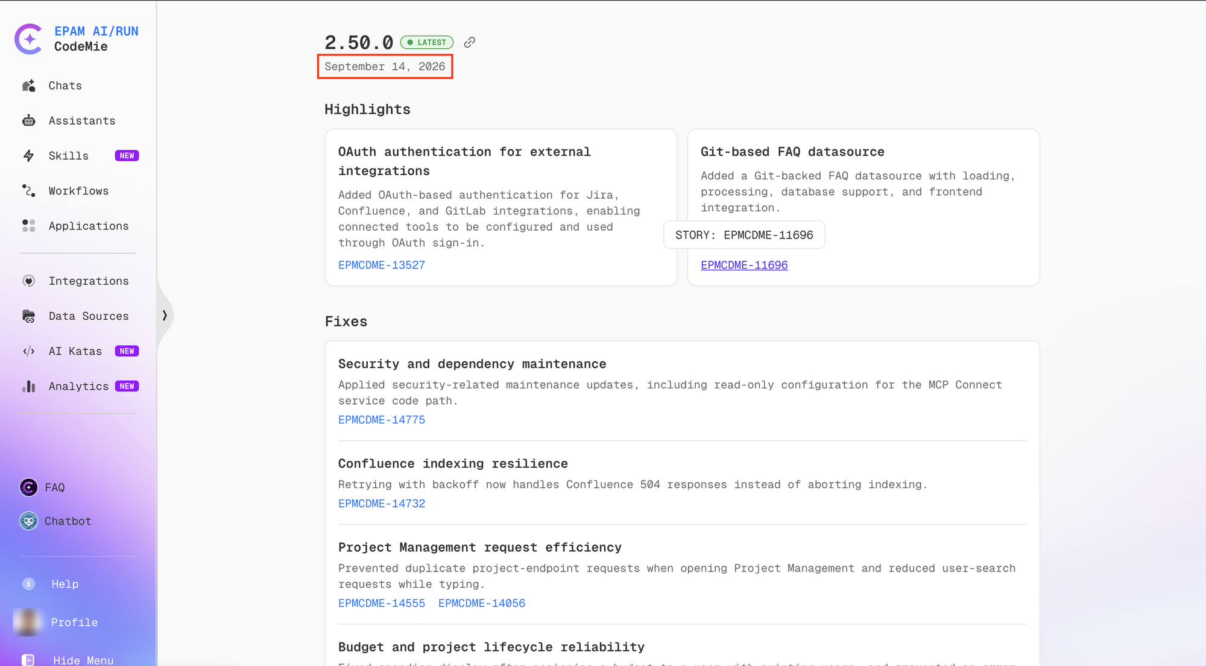The height and width of the screenshot is (666, 1206).
Task: Click the Integrations plug icon
Action: [x=28, y=281]
